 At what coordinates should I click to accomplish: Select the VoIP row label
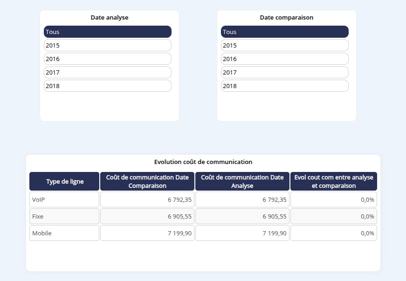click(x=64, y=199)
